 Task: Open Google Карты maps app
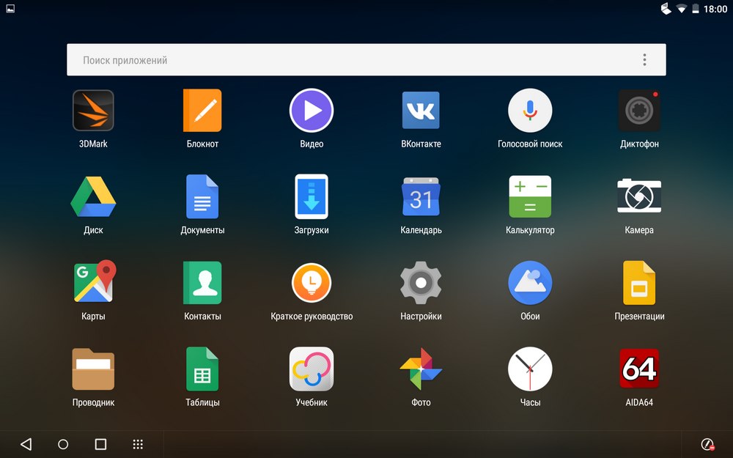click(x=95, y=281)
